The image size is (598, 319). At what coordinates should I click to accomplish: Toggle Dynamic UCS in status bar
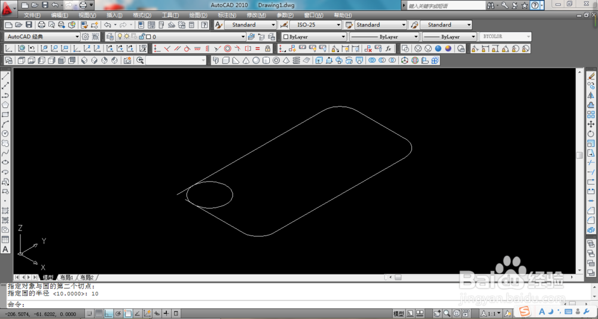coord(147,313)
